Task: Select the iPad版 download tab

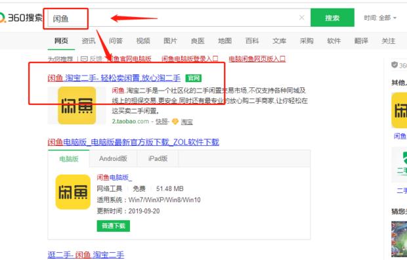Action: pos(158,159)
